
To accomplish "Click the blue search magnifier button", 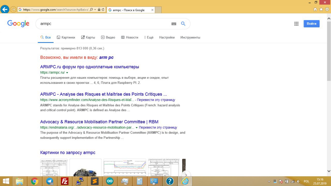I will (183, 24).
